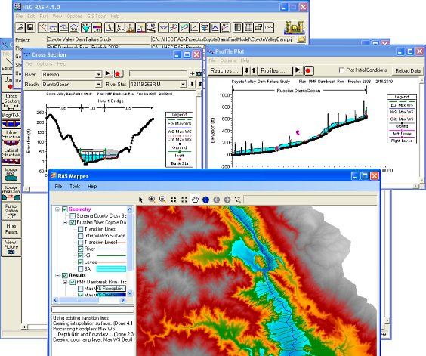Select the Storage Area tool
The height and width of the screenshot is (356, 426).
11,174
